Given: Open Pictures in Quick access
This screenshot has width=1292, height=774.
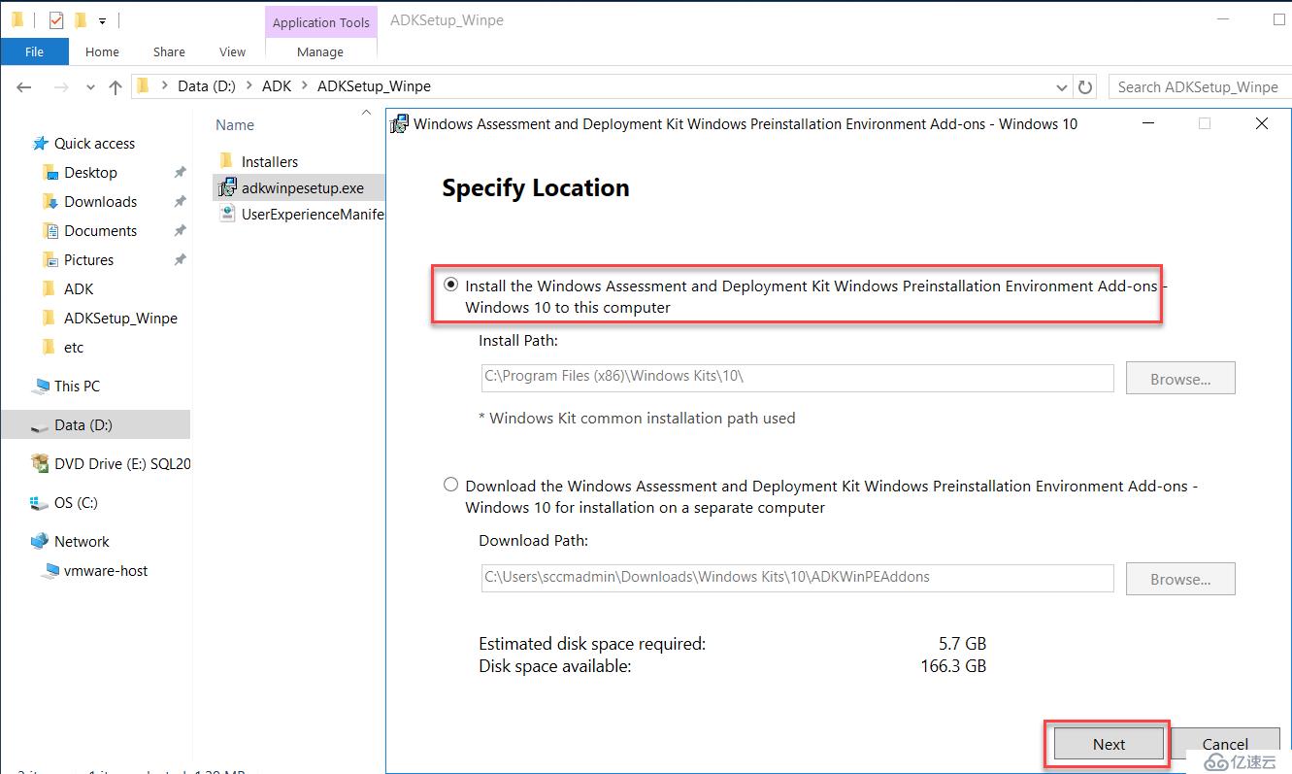Looking at the screenshot, I should click(88, 259).
